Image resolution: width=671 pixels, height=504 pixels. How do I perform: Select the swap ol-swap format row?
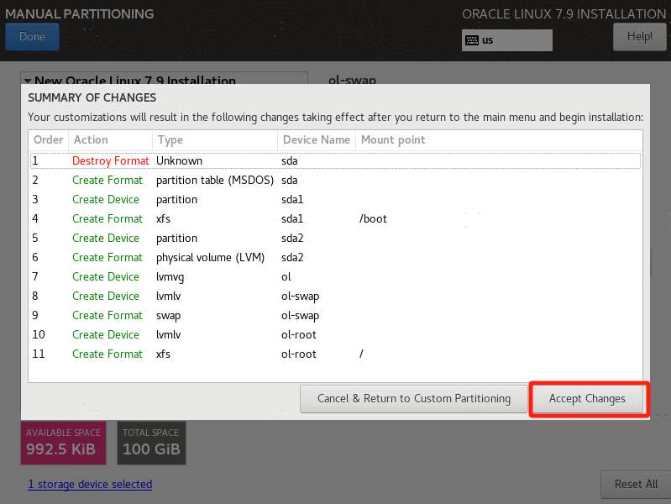click(x=334, y=315)
